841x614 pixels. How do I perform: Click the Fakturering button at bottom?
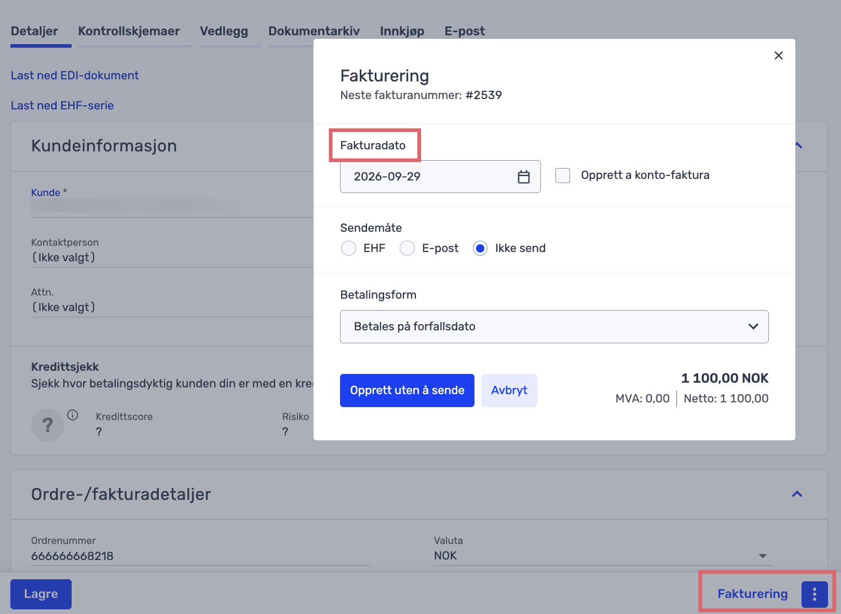(x=752, y=594)
